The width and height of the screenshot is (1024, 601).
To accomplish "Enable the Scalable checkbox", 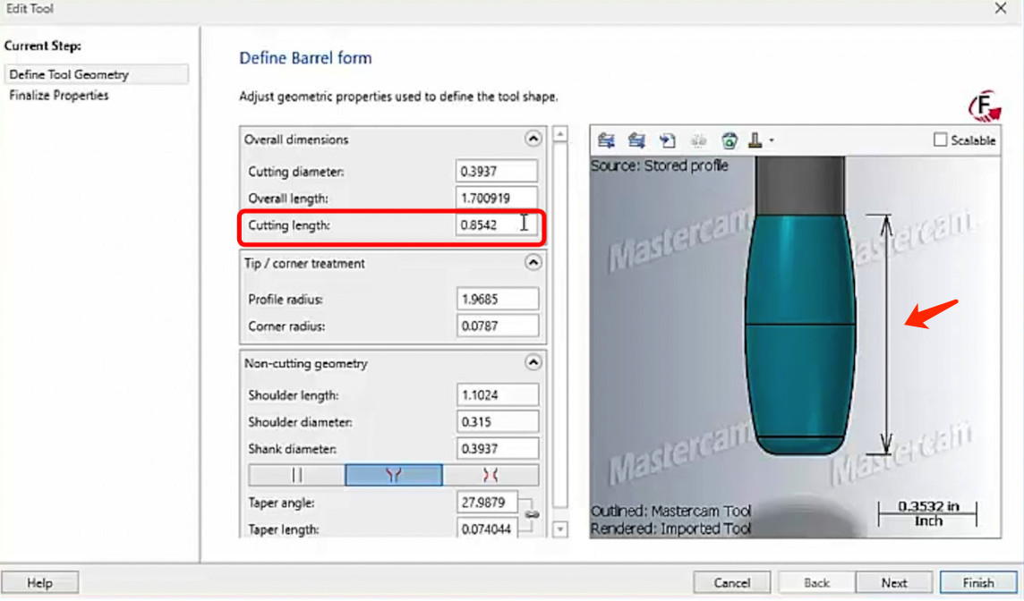I will tap(941, 140).
